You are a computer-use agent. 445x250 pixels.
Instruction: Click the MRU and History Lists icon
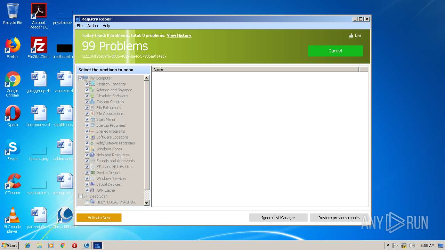click(92, 167)
